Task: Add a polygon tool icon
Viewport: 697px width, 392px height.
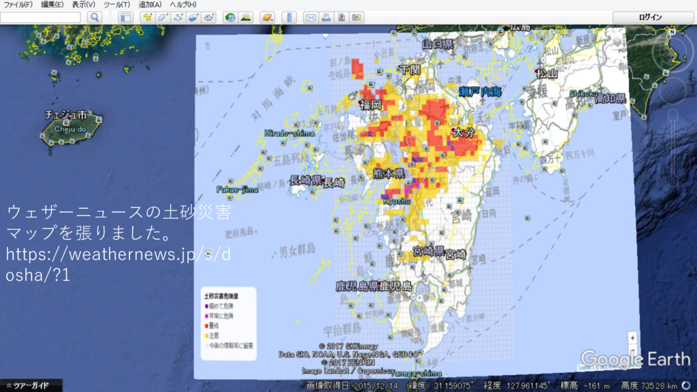Action: [162, 17]
